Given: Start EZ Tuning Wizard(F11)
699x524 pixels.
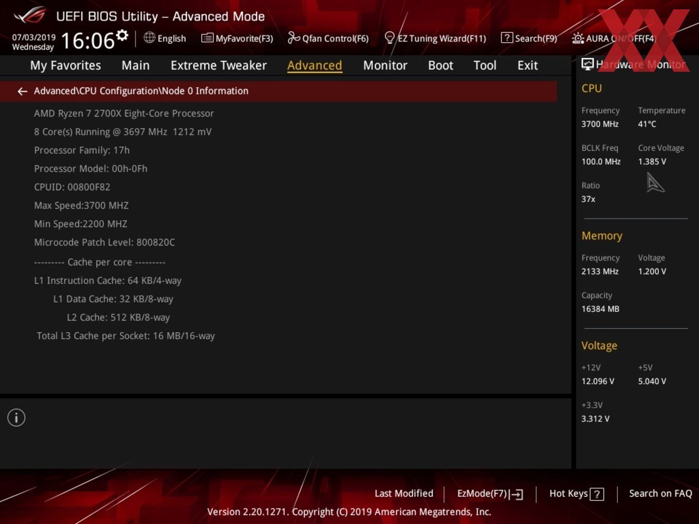Looking at the screenshot, I should [x=435, y=38].
